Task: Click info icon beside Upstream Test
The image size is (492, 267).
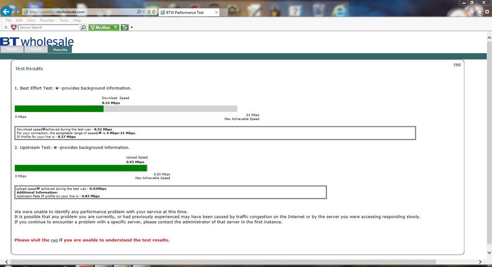Action: coord(55,147)
